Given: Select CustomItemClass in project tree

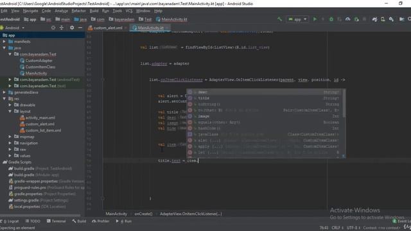Looking at the screenshot, I should point(37,67).
